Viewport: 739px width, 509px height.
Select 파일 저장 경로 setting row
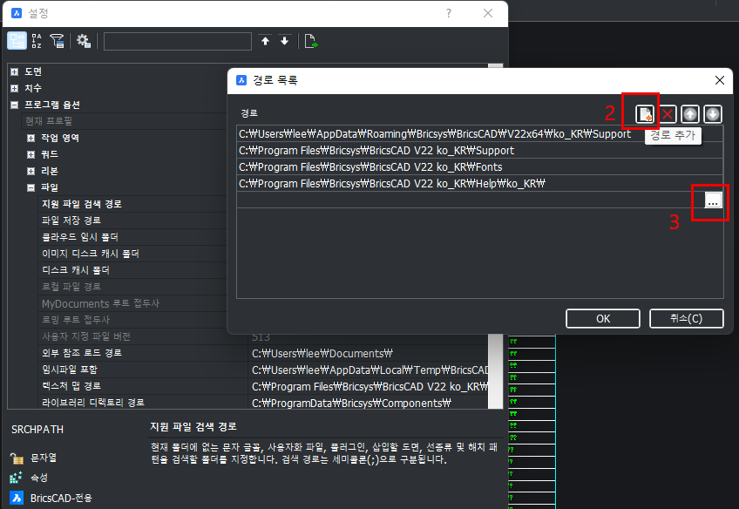pos(133,221)
